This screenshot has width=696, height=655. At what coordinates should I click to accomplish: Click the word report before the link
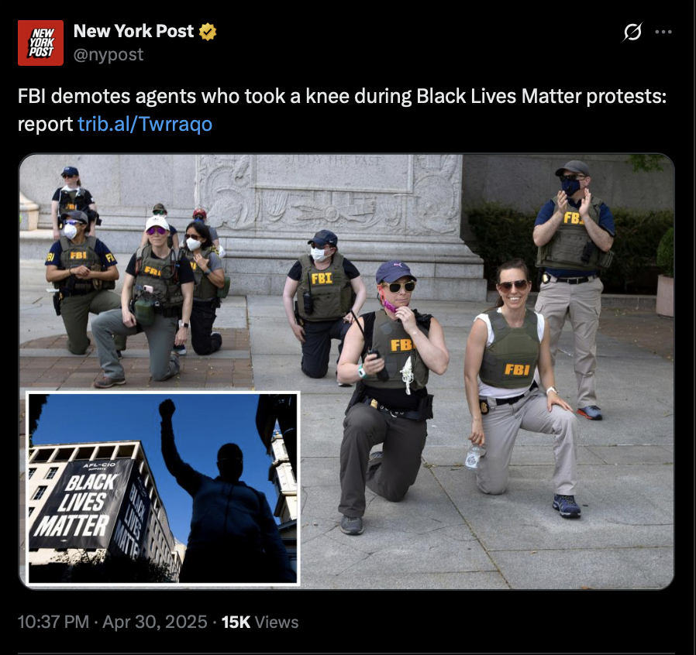(45, 124)
